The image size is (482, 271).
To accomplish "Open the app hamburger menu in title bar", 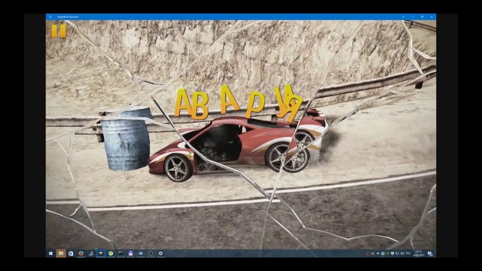I will pos(51,17).
